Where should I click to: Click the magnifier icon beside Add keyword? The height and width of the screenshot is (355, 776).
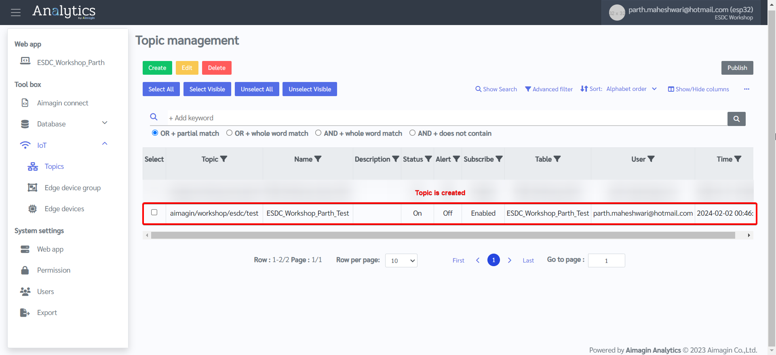coord(154,117)
